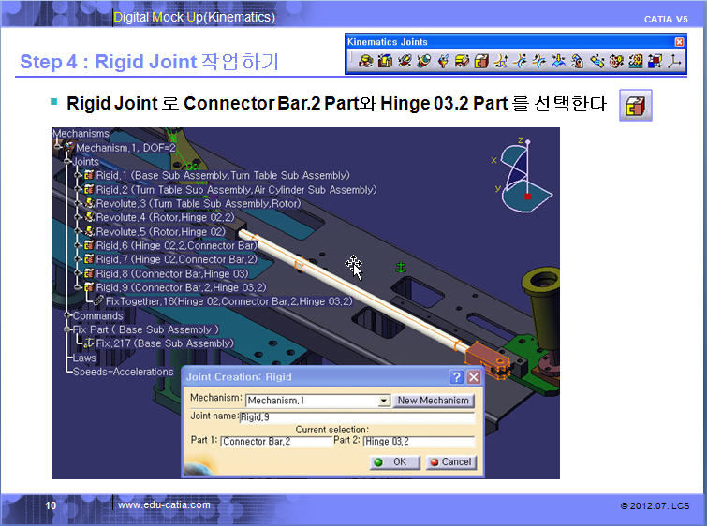Select the Axis-based Joint tool icon
Image resolution: width=707 pixels, height=526 pixels.
pyautogui.click(x=674, y=61)
